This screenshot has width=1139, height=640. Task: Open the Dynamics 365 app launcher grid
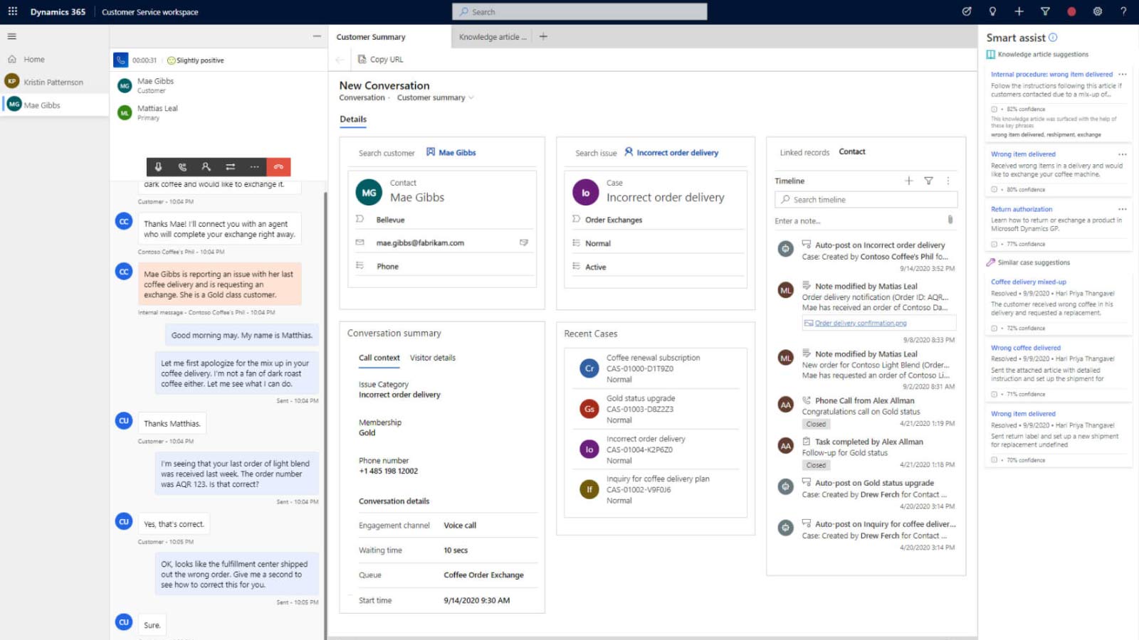coord(12,11)
